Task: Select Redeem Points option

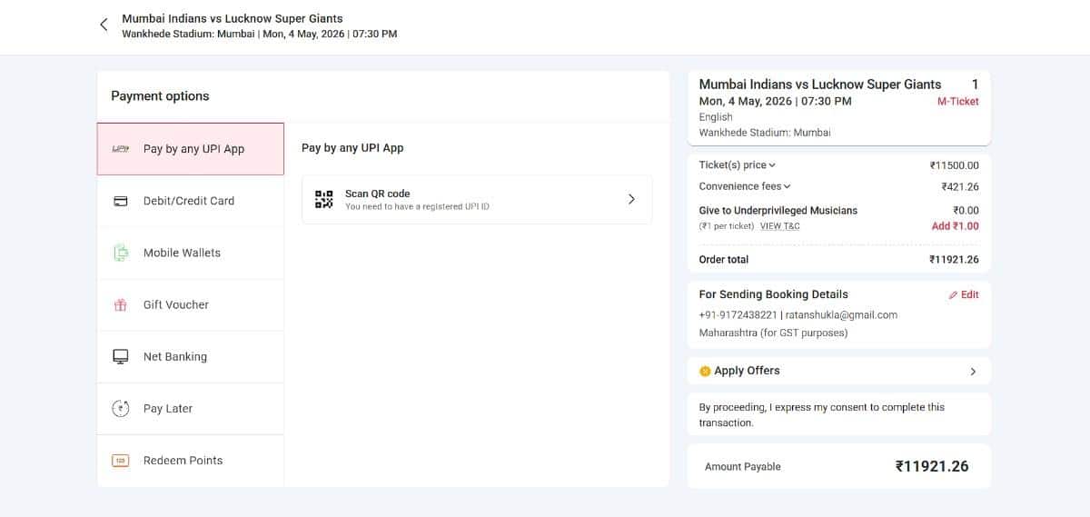Action: coord(191,460)
